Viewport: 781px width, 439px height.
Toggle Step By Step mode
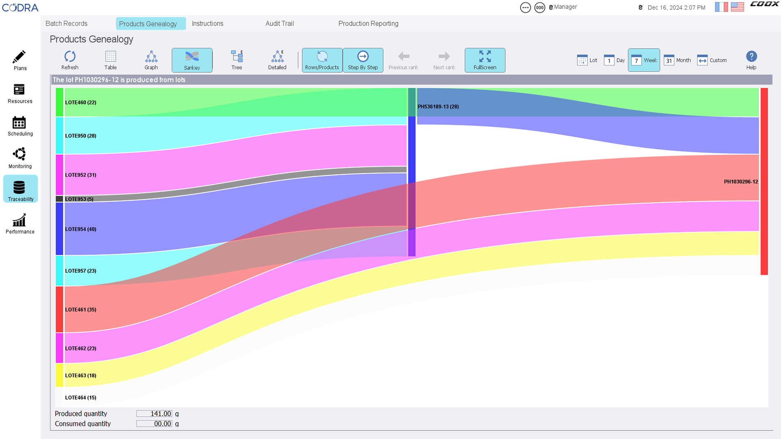363,60
